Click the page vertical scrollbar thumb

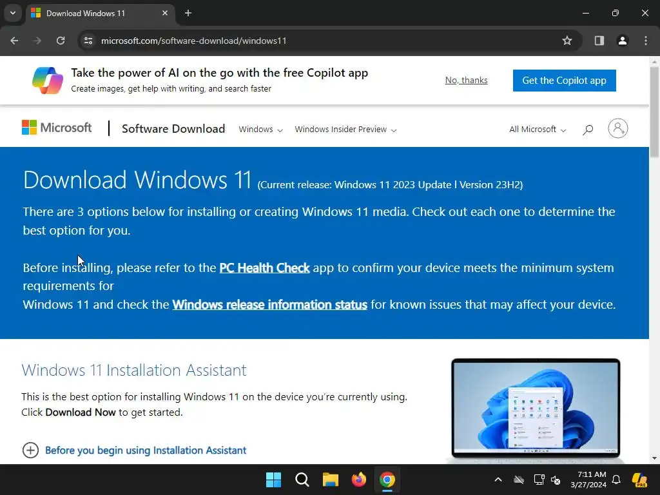[654, 112]
